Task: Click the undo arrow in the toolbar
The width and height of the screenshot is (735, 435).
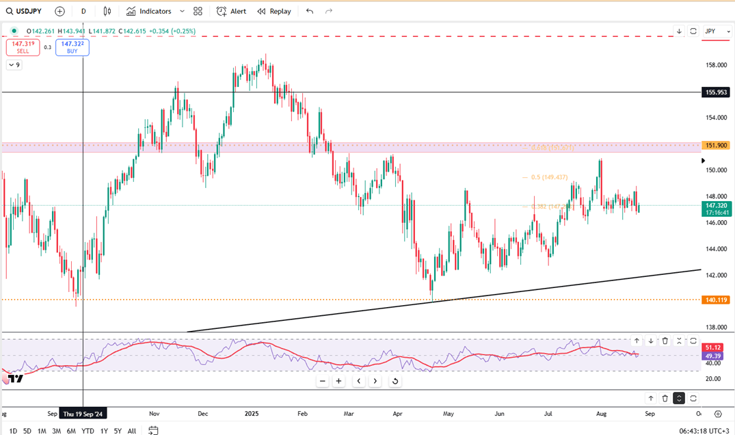Action: [x=310, y=11]
